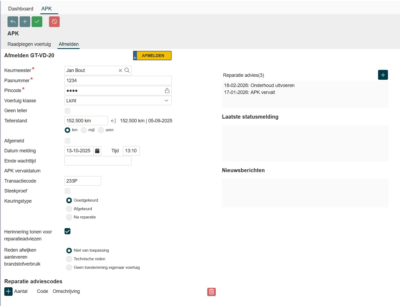Switch to the Raadplegen voertuig tab
This screenshot has height=306, width=400.
coord(29,44)
